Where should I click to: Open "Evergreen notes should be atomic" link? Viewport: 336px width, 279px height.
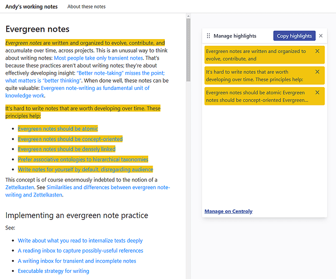58,129
